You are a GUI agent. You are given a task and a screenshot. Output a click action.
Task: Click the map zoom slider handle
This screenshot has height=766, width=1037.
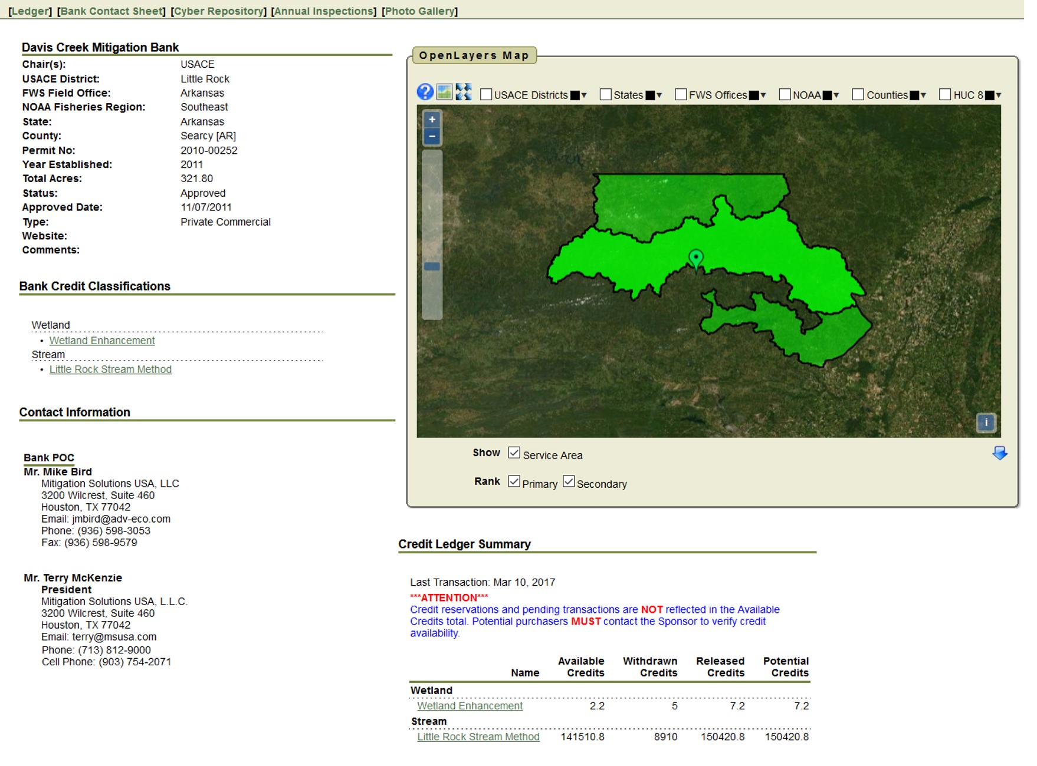pos(432,266)
